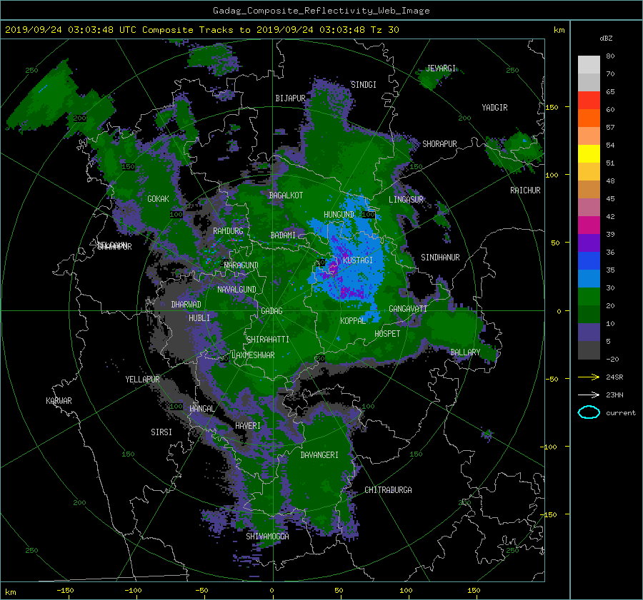Click the dark green 10 dBZ swatch
The width and height of the screenshot is (643, 600).
point(589,314)
